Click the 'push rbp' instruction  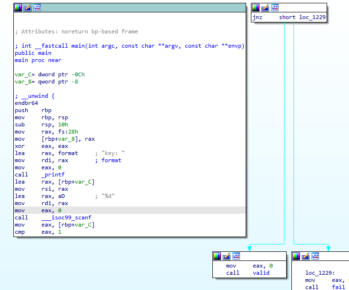pos(33,110)
